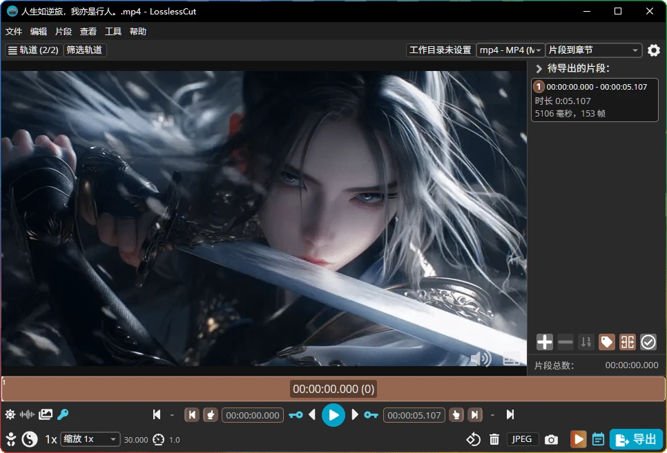Toggle mute with video speaker icon
667x453 pixels.
click(x=481, y=358)
